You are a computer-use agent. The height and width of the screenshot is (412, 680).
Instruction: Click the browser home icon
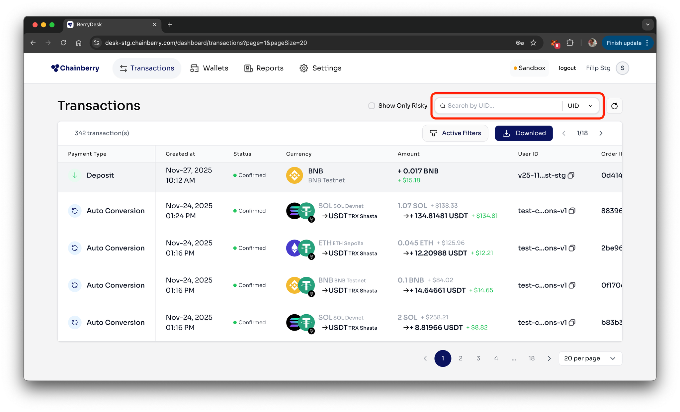tap(79, 43)
